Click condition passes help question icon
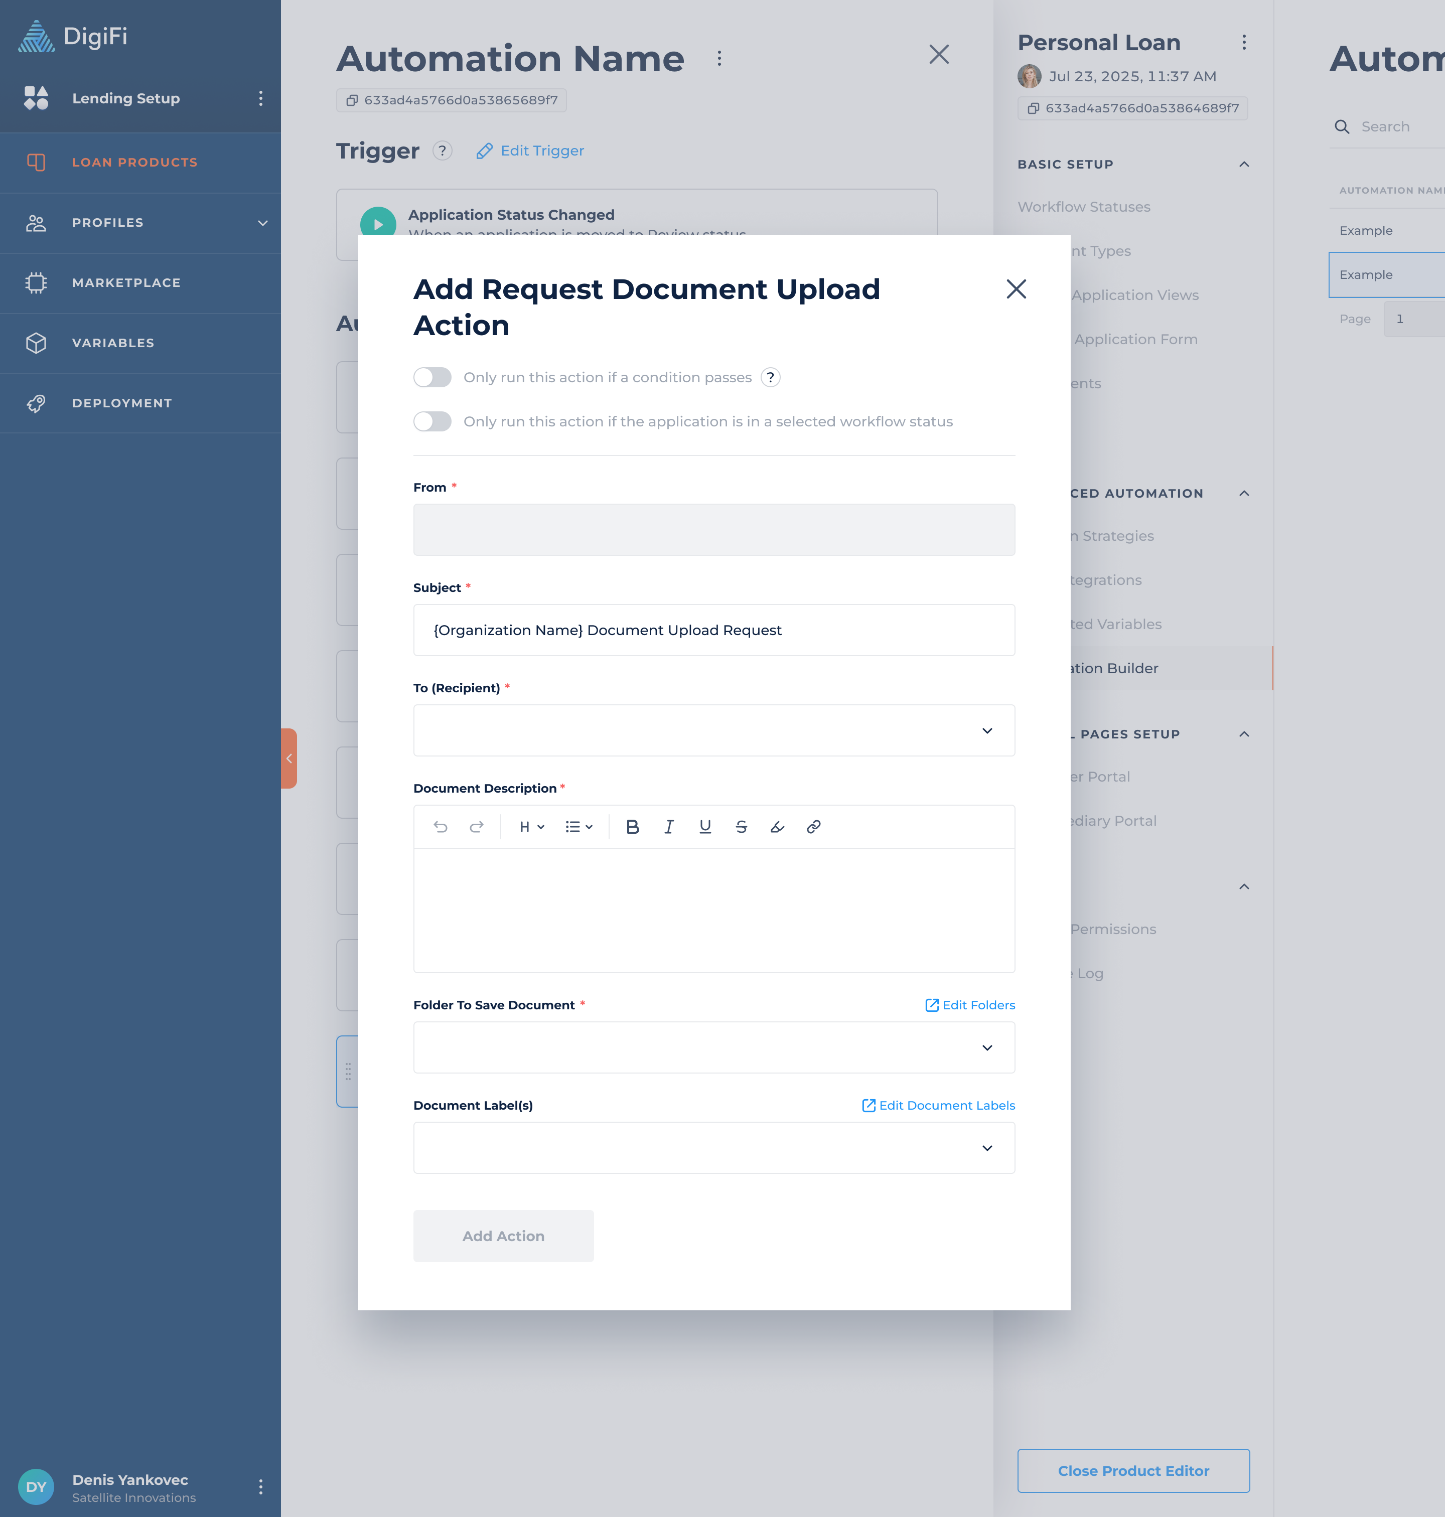 point(770,377)
